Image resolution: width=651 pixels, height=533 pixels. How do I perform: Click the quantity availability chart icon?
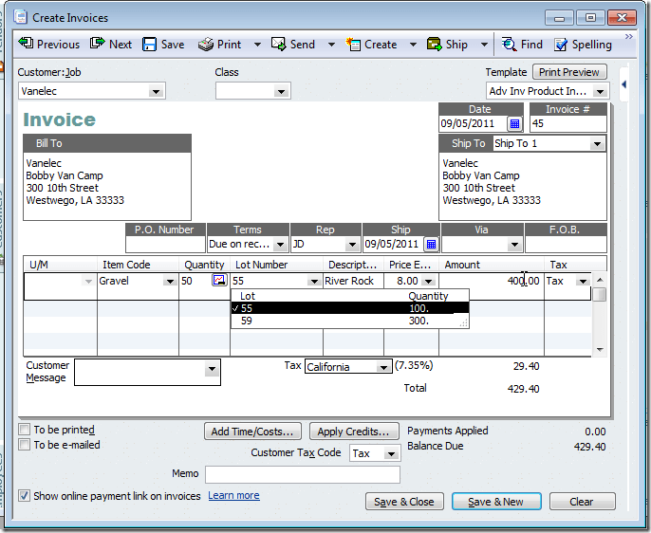pos(219,280)
